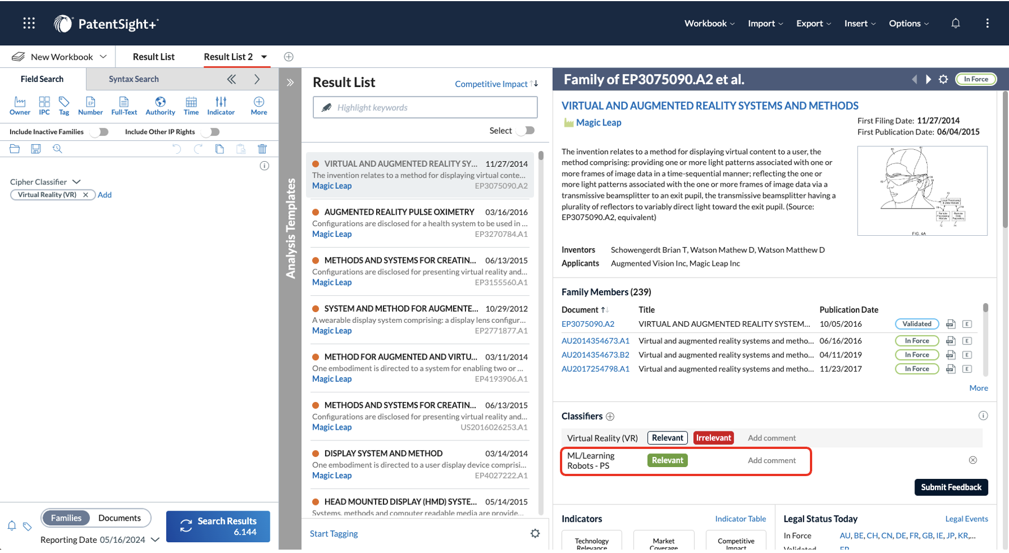Go to previous patent family arrow
The width and height of the screenshot is (1009, 553).
915,79
